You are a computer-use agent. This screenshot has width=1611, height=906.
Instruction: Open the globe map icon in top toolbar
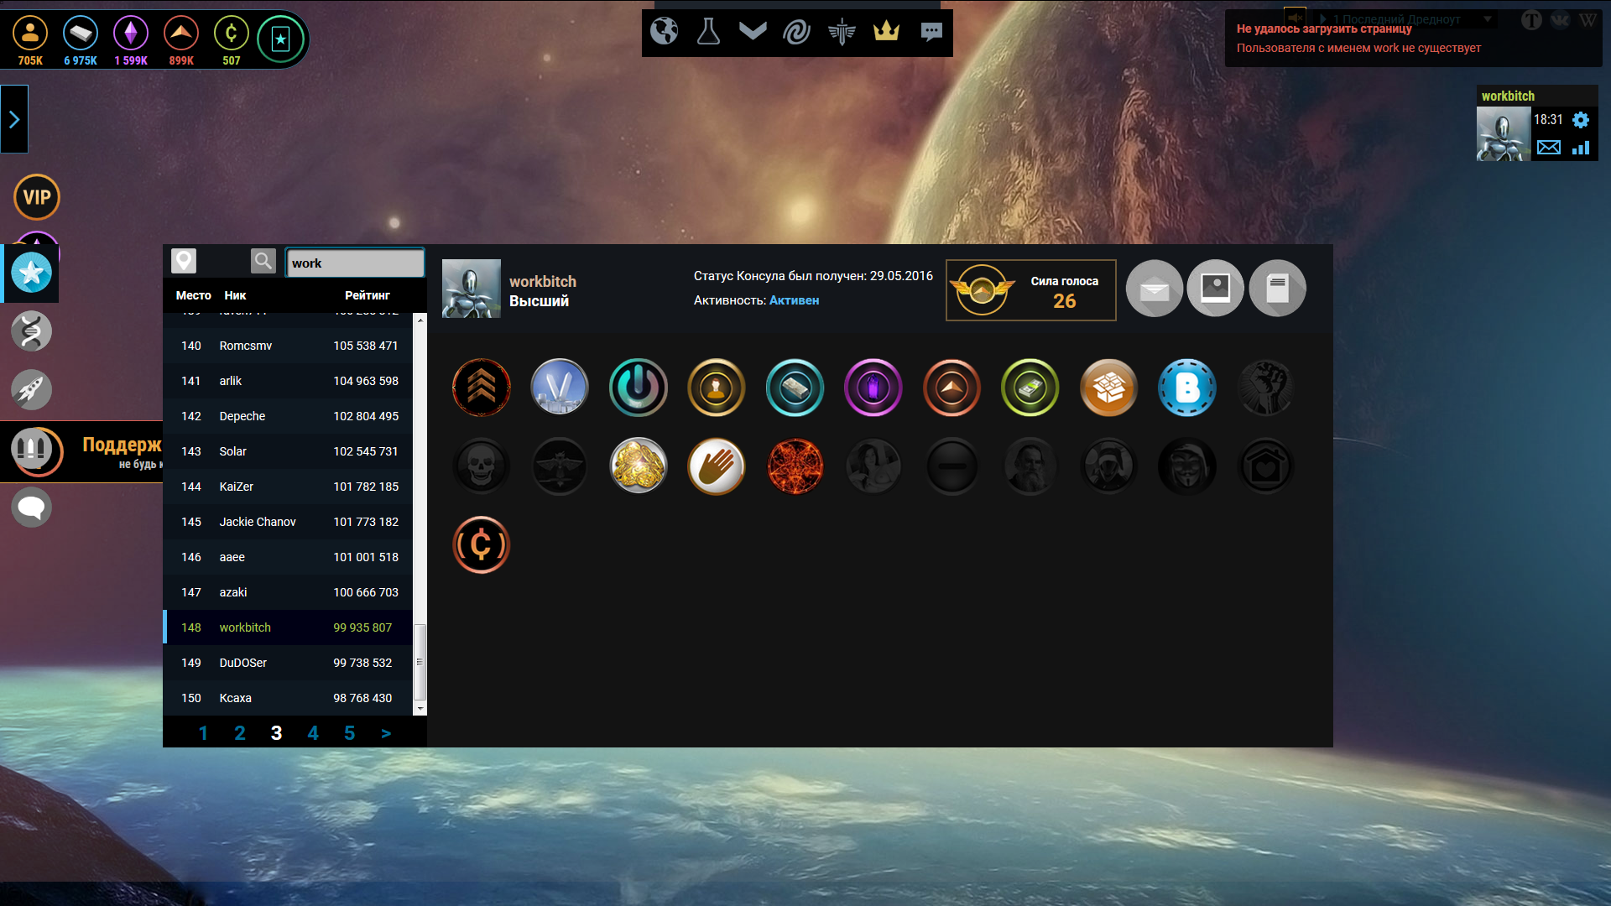[664, 32]
